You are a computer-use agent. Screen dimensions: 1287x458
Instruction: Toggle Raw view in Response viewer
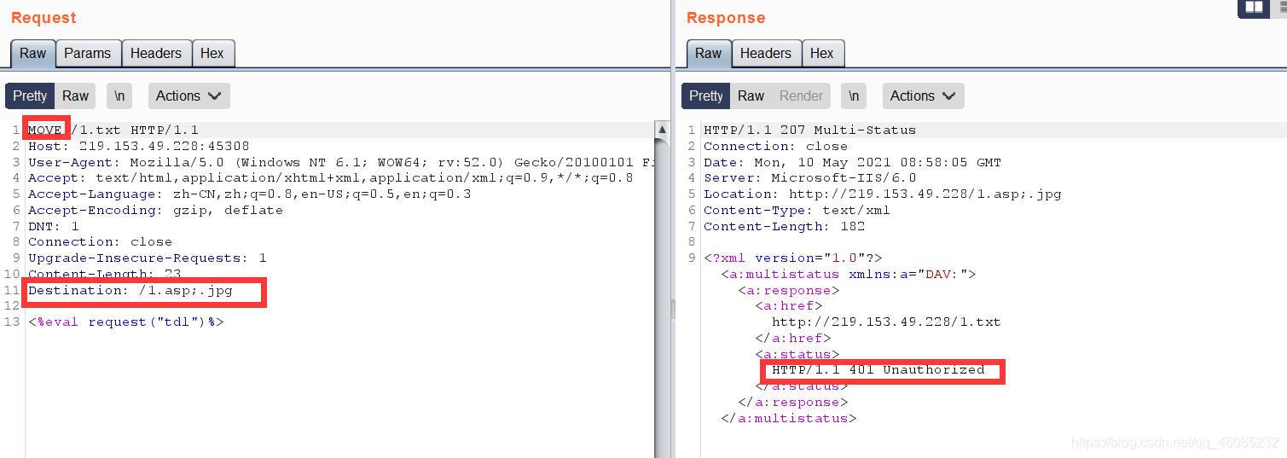751,96
